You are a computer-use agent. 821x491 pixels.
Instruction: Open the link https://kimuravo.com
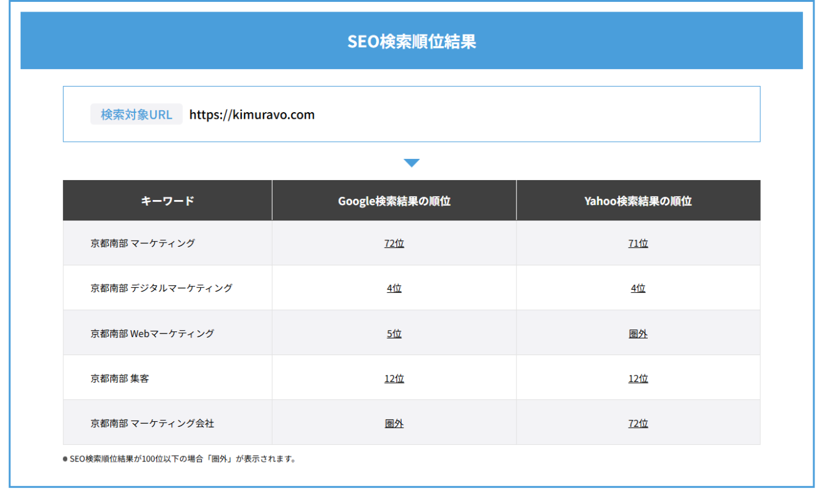tap(251, 114)
